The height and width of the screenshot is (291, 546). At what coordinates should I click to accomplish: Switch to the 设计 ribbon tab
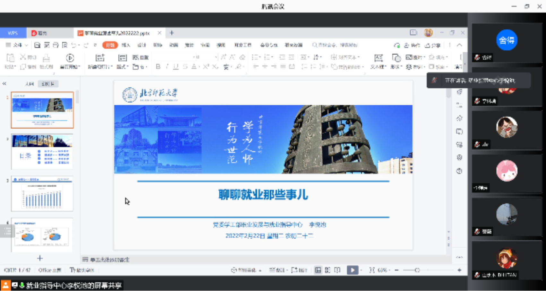142,45
